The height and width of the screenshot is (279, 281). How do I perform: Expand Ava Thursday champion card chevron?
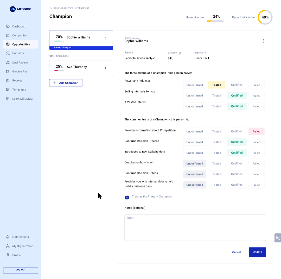(105, 68)
